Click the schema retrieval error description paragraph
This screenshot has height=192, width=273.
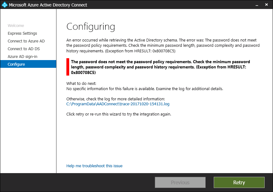pos(163,46)
